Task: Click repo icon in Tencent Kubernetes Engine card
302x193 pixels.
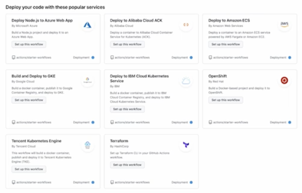Action: [14, 182]
